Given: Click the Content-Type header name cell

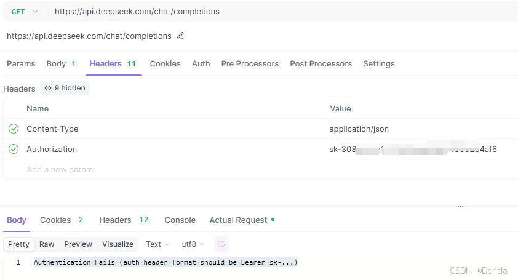Looking at the screenshot, I should [x=52, y=129].
